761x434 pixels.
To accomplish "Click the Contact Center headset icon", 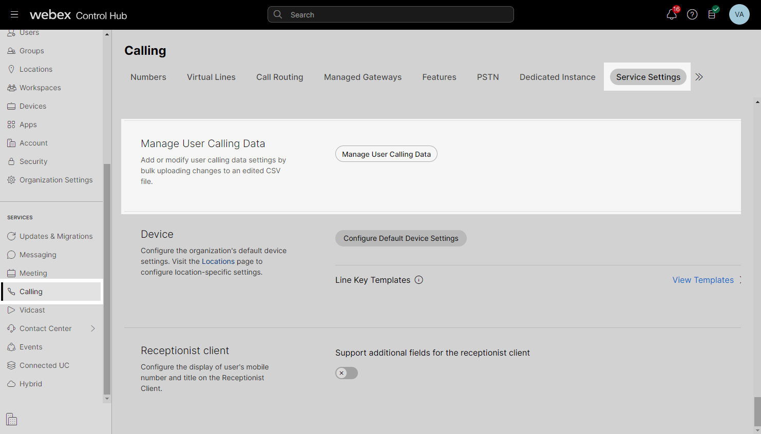I will pyautogui.click(x=11, y=328).
